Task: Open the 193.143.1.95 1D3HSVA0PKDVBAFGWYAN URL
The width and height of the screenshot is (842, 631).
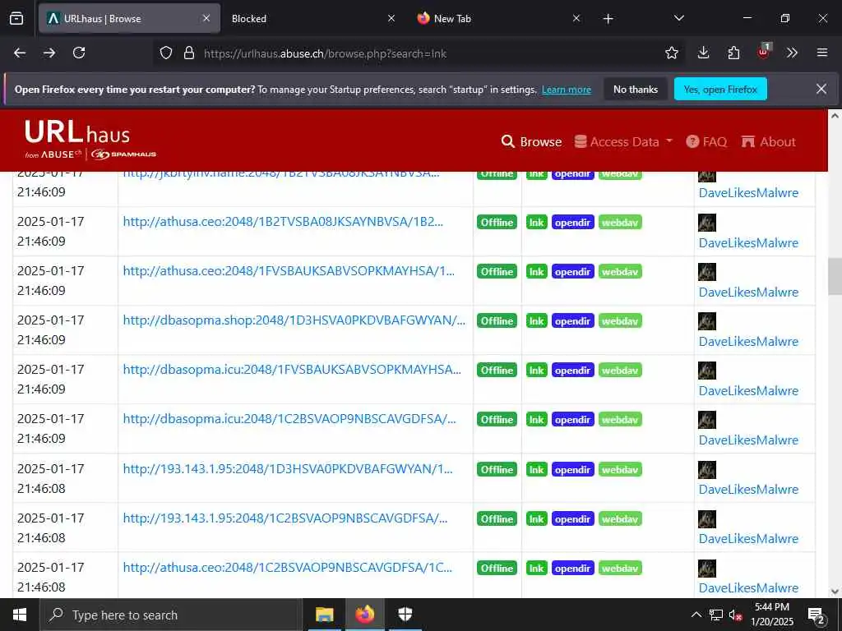Action: 288,469
